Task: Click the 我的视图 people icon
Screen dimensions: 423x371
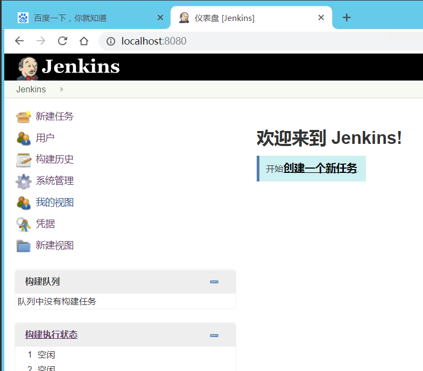Action: point(24,203)
